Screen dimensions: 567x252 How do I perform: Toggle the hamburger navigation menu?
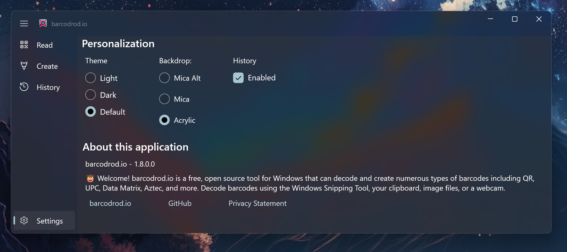click(24, 24)
